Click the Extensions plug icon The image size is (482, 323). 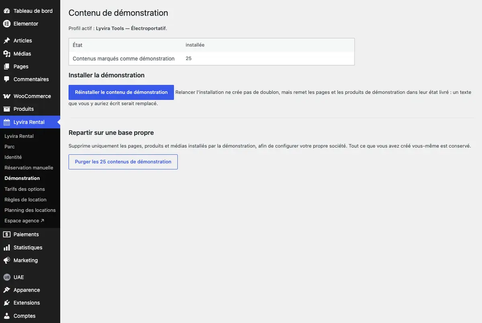tap(7, 303)
